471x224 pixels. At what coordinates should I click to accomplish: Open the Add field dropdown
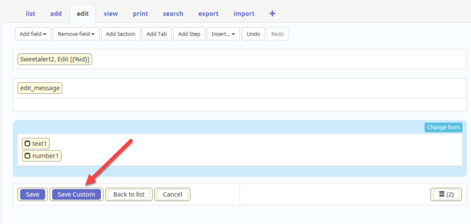33,34
